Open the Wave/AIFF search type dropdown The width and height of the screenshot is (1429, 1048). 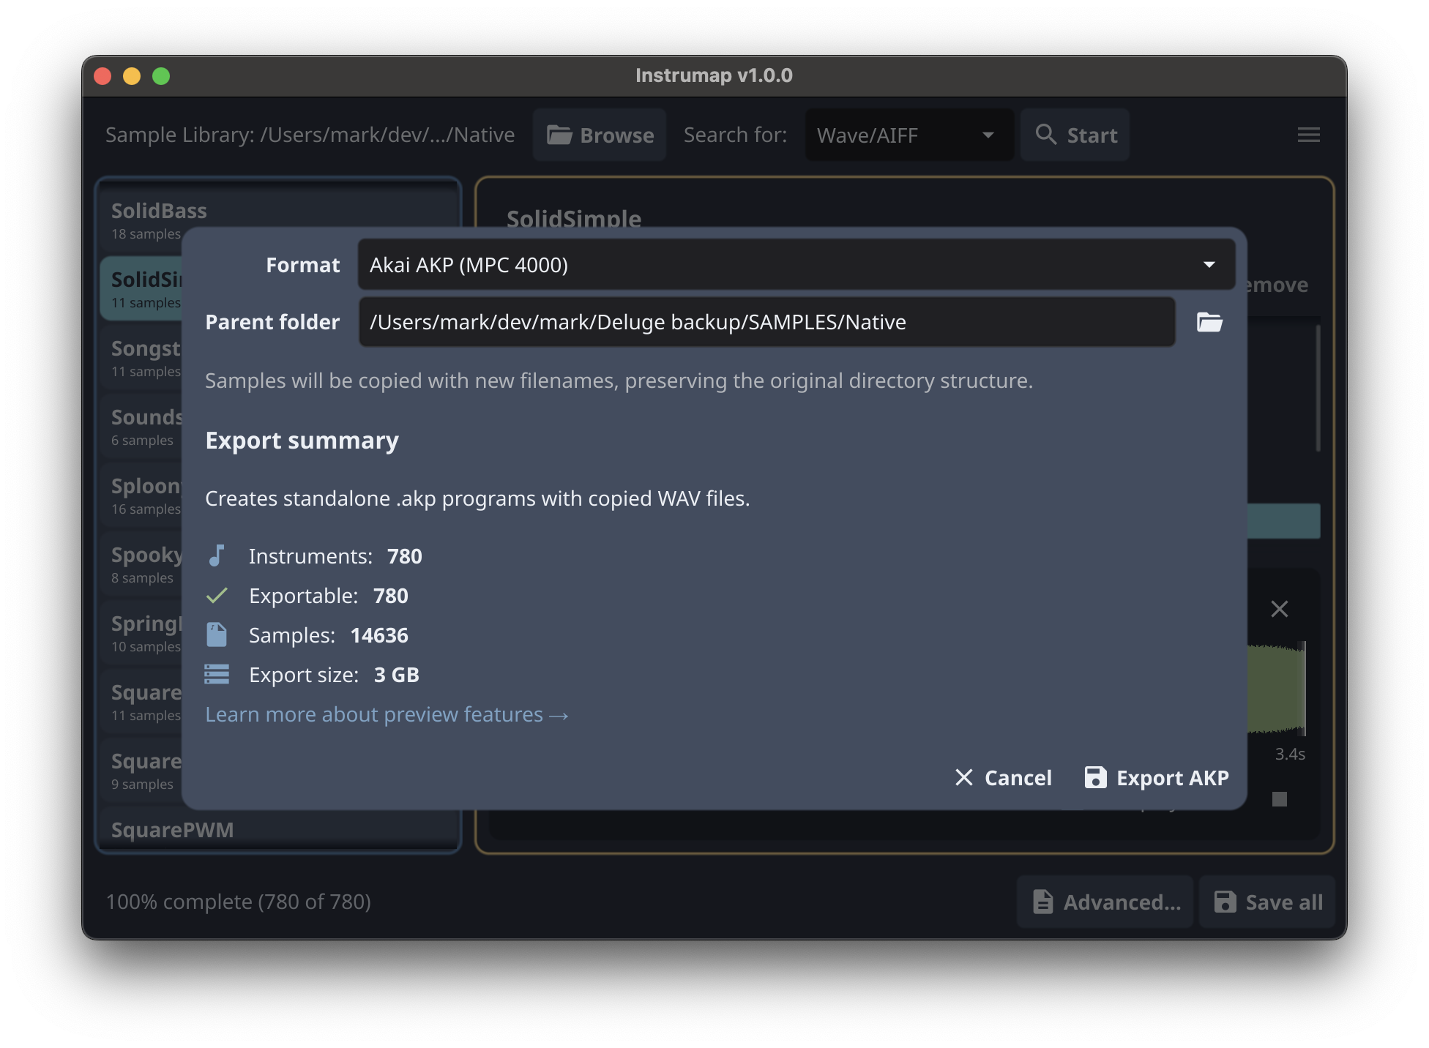pyautogui.click(x=909, y=135)
